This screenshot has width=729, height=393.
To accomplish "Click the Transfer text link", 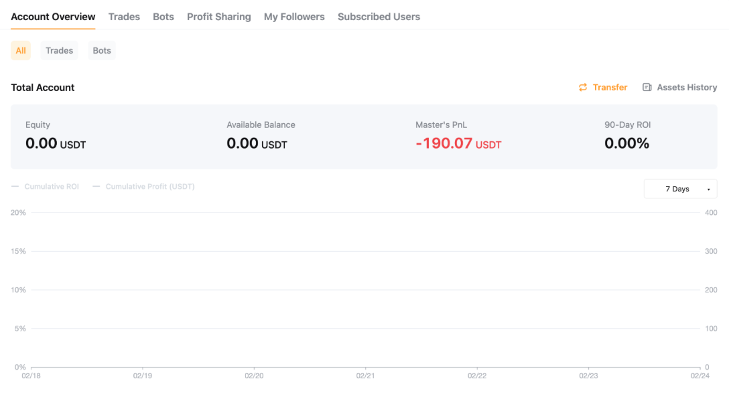I will [x=610, y=88].
